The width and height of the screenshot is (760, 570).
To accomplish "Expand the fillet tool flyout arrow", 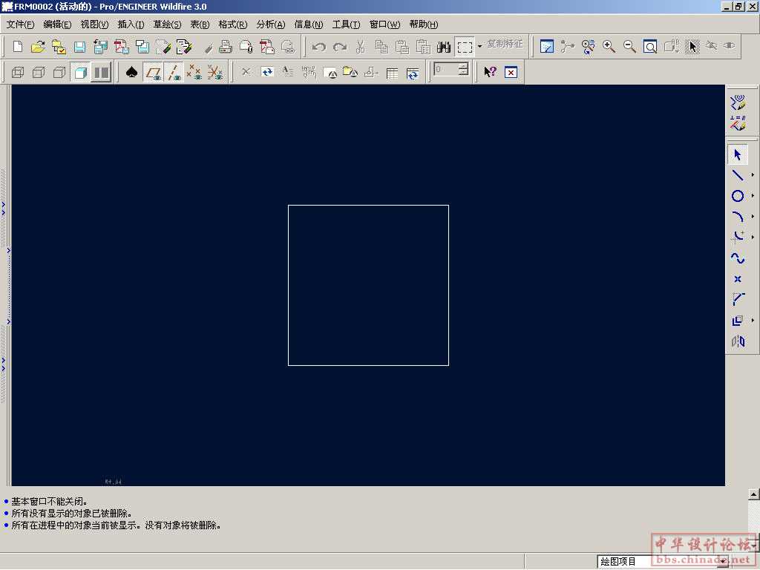I will [753, 237].
